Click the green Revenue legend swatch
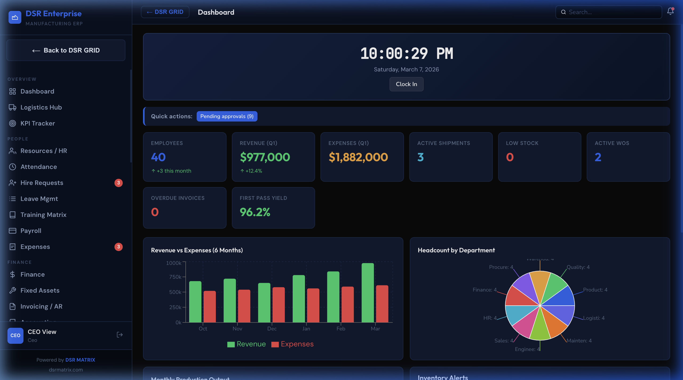Screen dimensions: 683x380 click(x=231, y=344)
